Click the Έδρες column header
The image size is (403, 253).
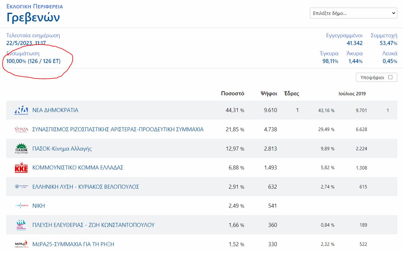(x=291, y=93)
